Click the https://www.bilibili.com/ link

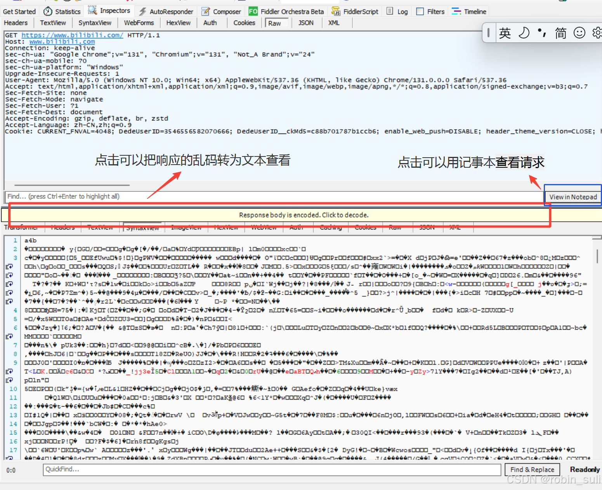pos(72,35)
